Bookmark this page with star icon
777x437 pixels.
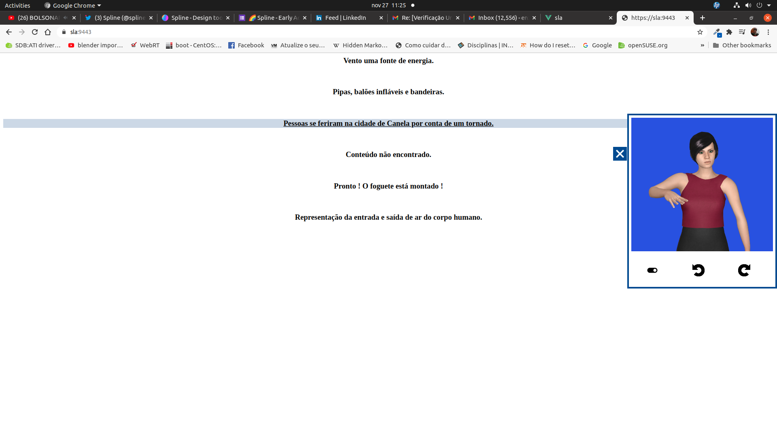[700, 32]
